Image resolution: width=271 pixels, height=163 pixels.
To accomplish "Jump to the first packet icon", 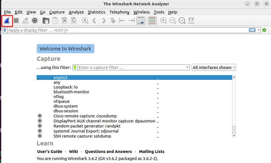I will pyautogui.click(x=122, y=21).
